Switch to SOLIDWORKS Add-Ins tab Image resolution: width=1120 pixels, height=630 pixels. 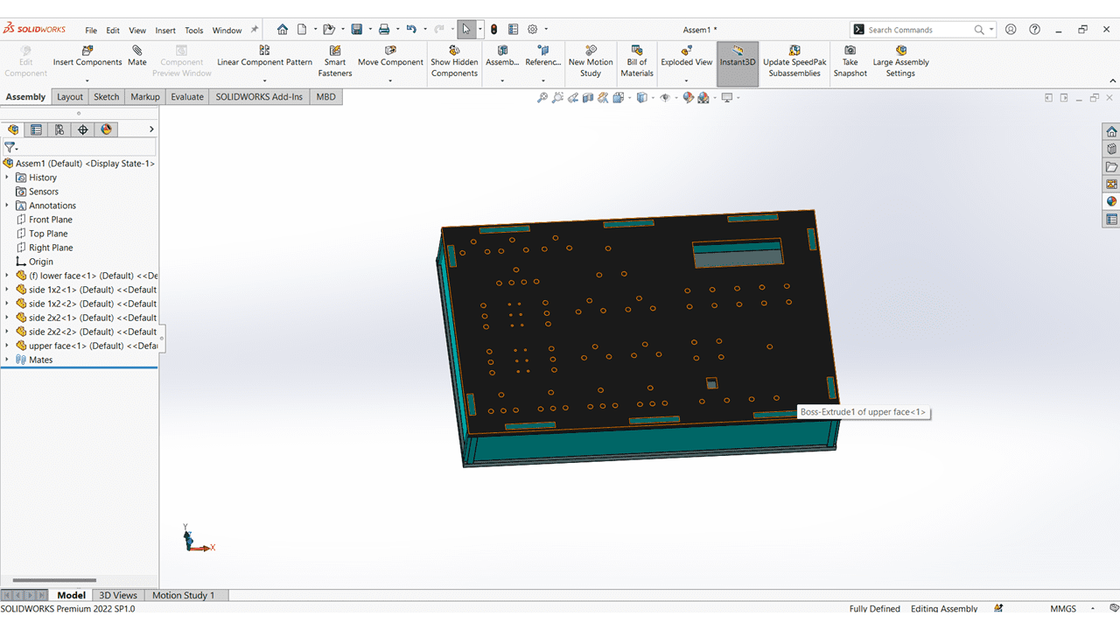point(260,97)
